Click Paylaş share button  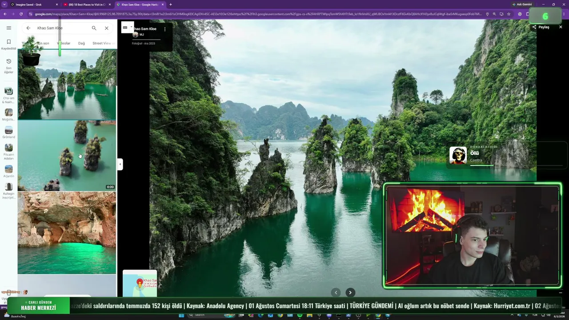coord(541,27)
